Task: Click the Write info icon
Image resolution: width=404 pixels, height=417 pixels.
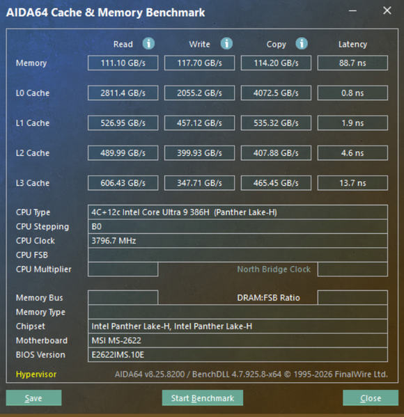Action: [x=226, y=43]
